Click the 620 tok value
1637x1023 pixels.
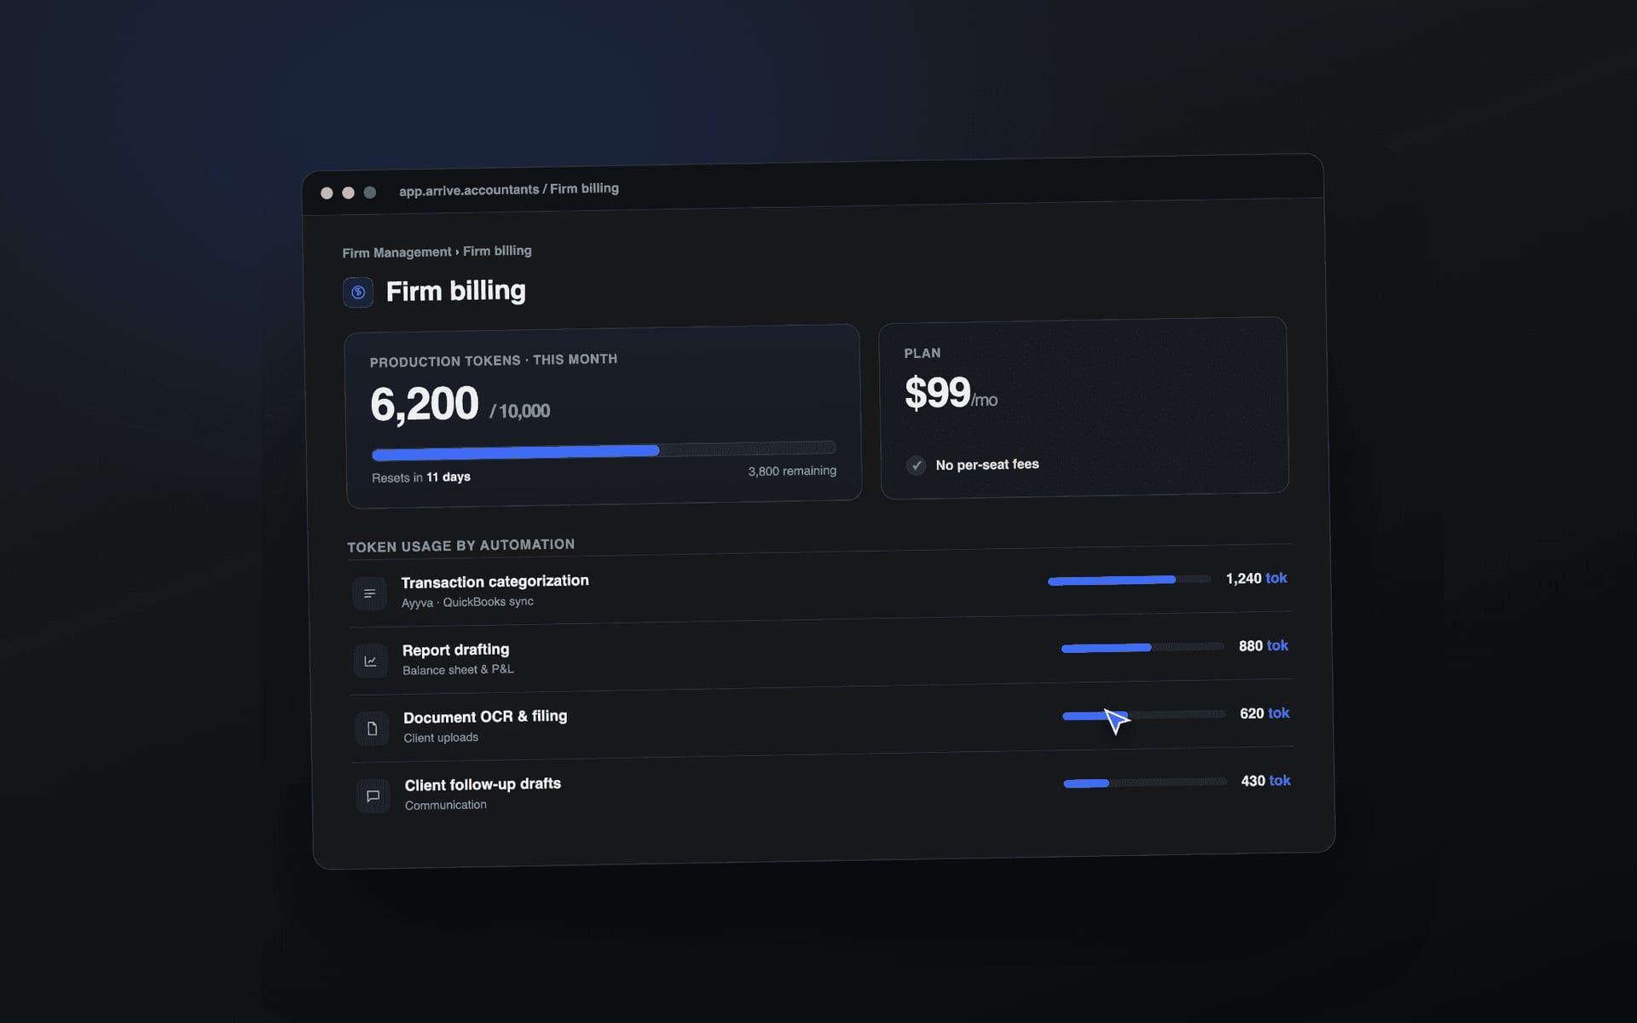point(1264,713)
